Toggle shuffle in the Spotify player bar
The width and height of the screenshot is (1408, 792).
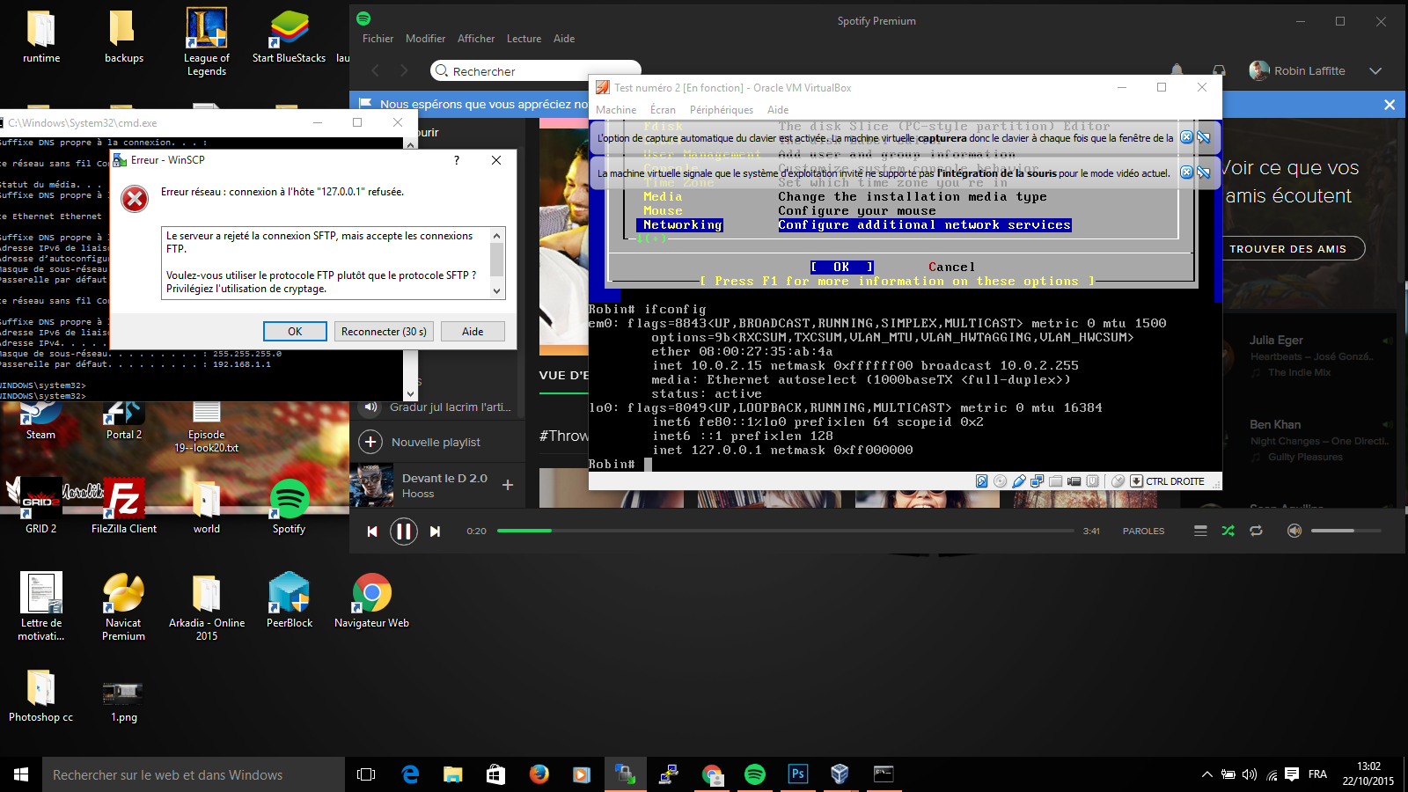[x=1228, y=531]
